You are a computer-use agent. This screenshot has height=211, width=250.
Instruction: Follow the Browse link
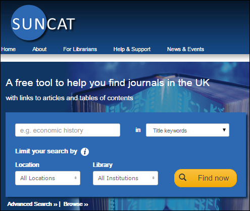click(x=76, y=204)
